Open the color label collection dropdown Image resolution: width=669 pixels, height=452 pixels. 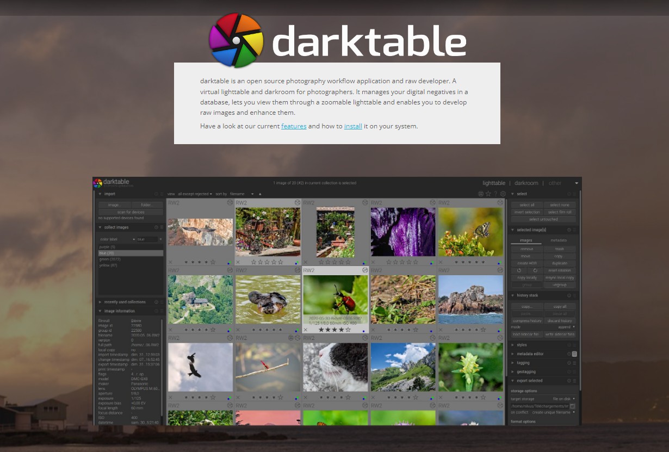pyautogui.click(x=118, y=239)
